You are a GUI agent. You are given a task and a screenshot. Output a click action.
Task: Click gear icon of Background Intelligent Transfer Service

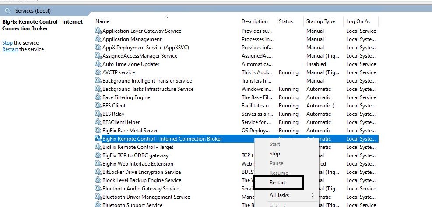coord(98,80)
